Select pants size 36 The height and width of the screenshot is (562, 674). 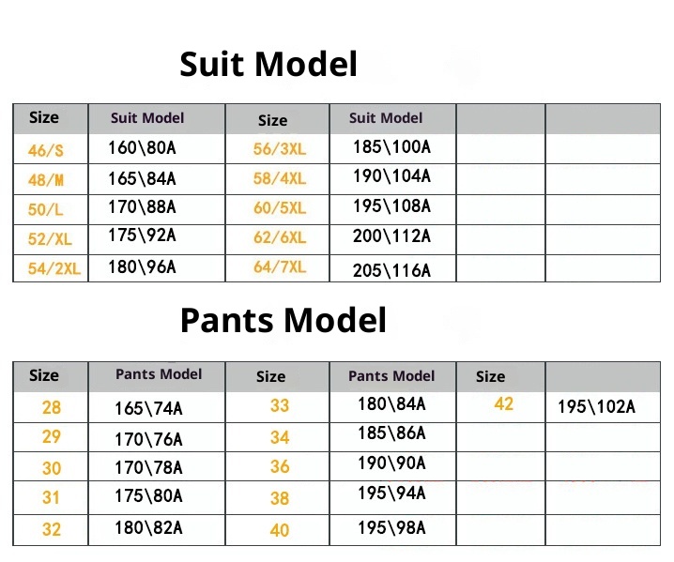[x=280, y=466]
